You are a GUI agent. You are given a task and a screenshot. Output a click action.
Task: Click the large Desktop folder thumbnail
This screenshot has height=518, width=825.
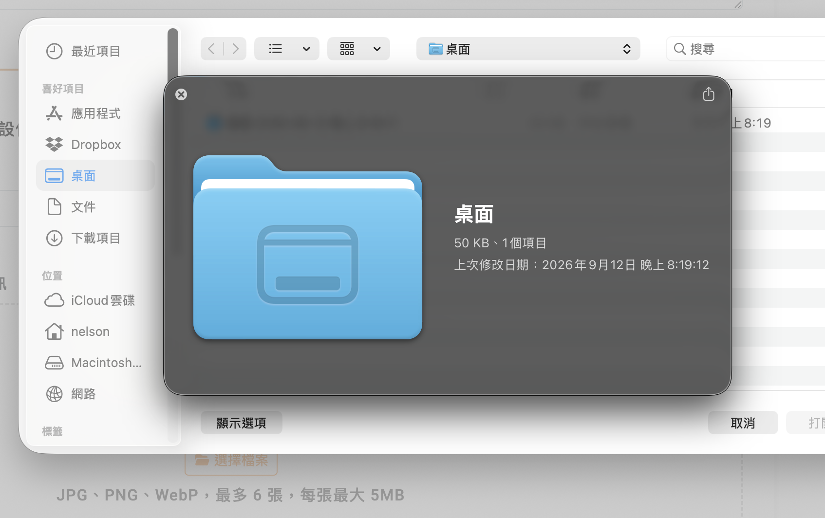[x=308, y=247]
